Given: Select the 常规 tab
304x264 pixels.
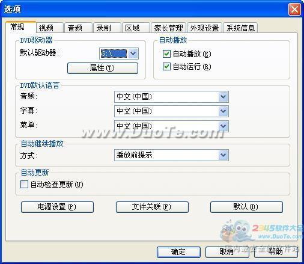Looking at the screenshot, I should point(21,27).
